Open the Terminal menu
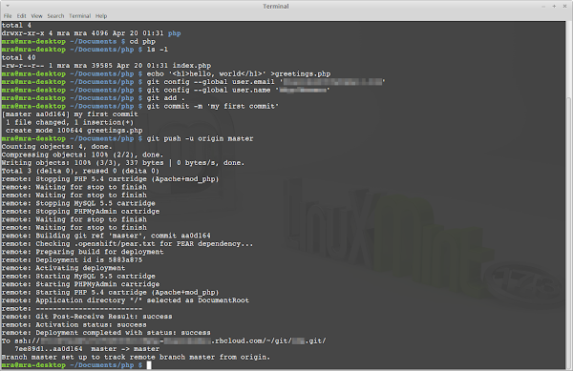The height and width of the screenshot is (371, 573). point(79,15)
